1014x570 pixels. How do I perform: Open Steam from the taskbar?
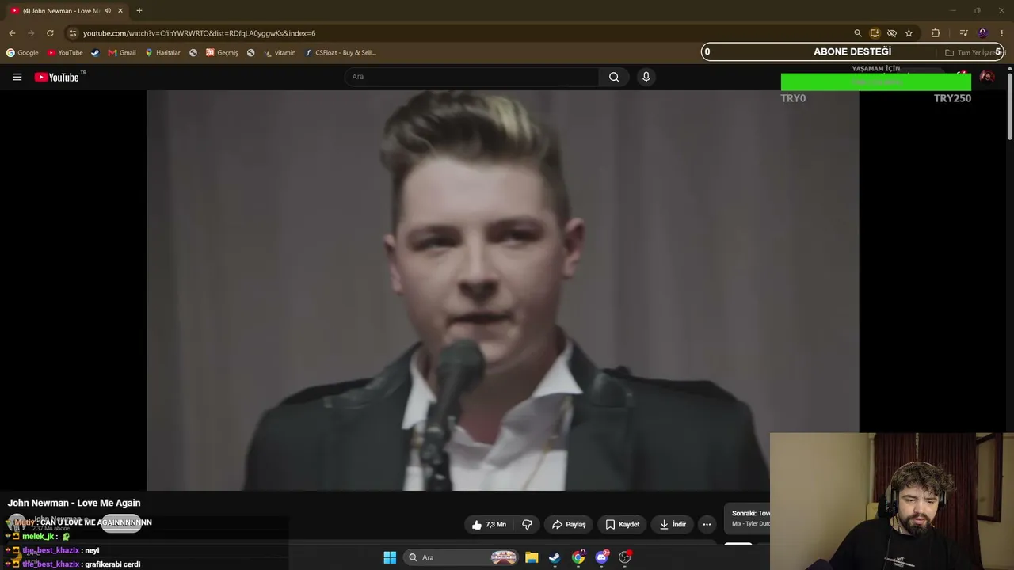coord(555,557)
